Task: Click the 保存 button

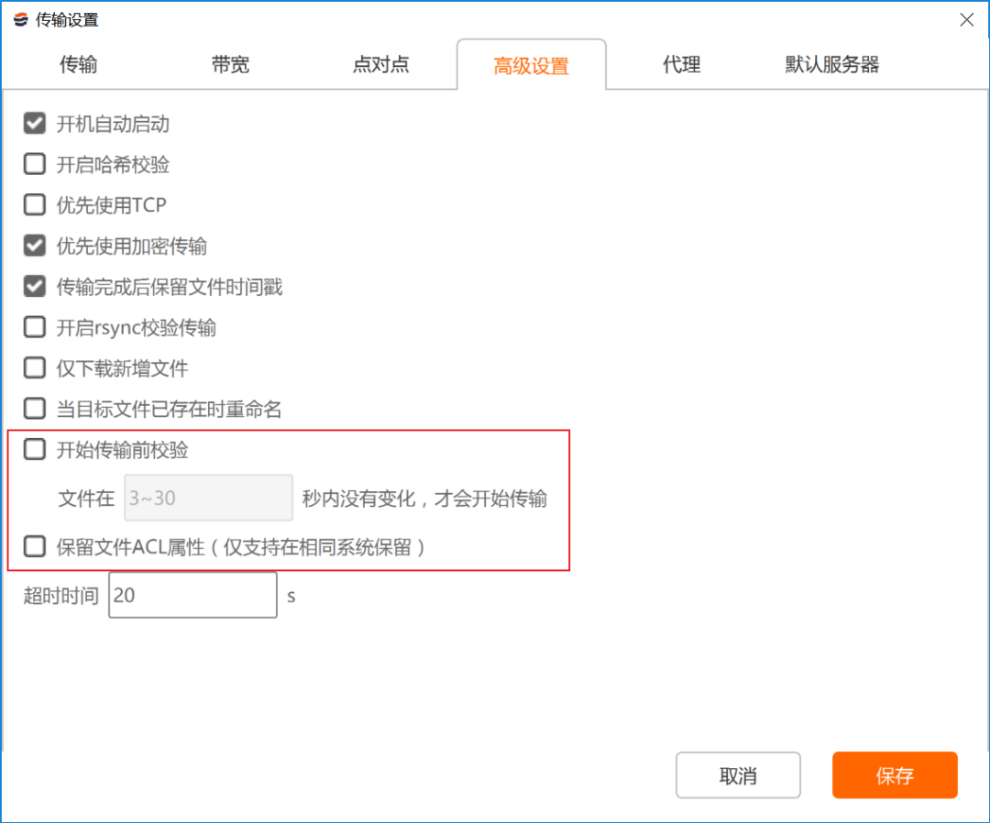Action: point(895,774)
